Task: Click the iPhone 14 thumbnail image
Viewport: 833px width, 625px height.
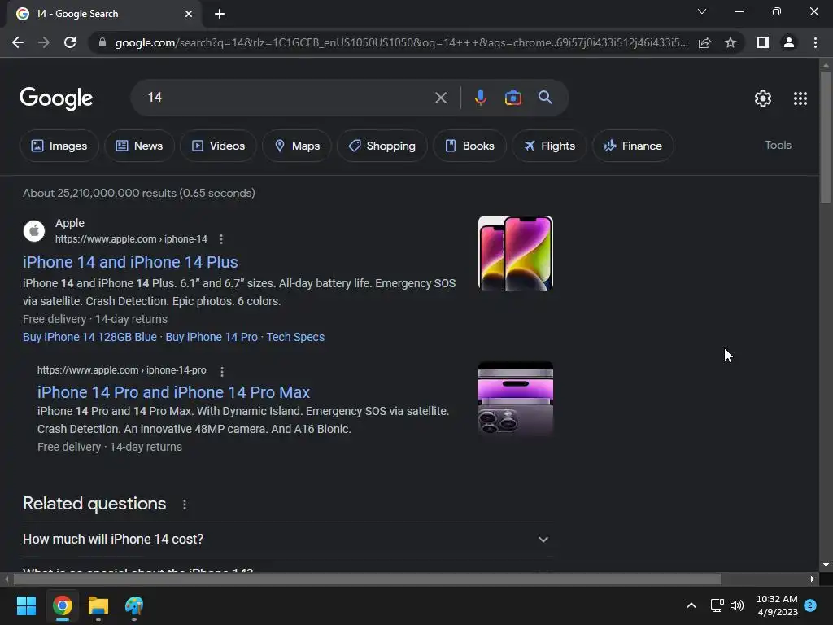Action: click(515, 253)
